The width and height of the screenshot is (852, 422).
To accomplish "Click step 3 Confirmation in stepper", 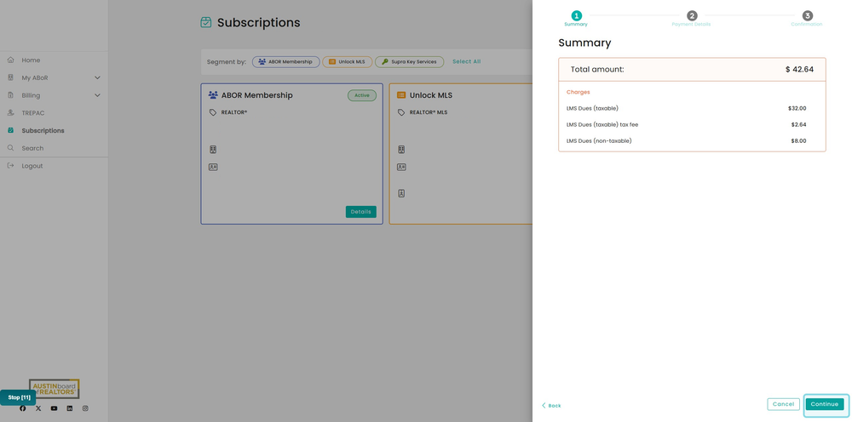I will click(x=807, y=19).
